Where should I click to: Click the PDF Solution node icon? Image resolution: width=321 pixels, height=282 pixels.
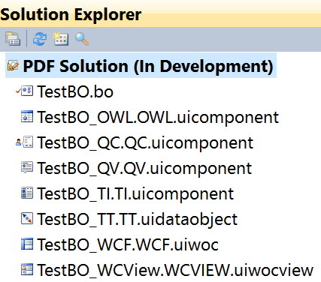pos(13,65)
